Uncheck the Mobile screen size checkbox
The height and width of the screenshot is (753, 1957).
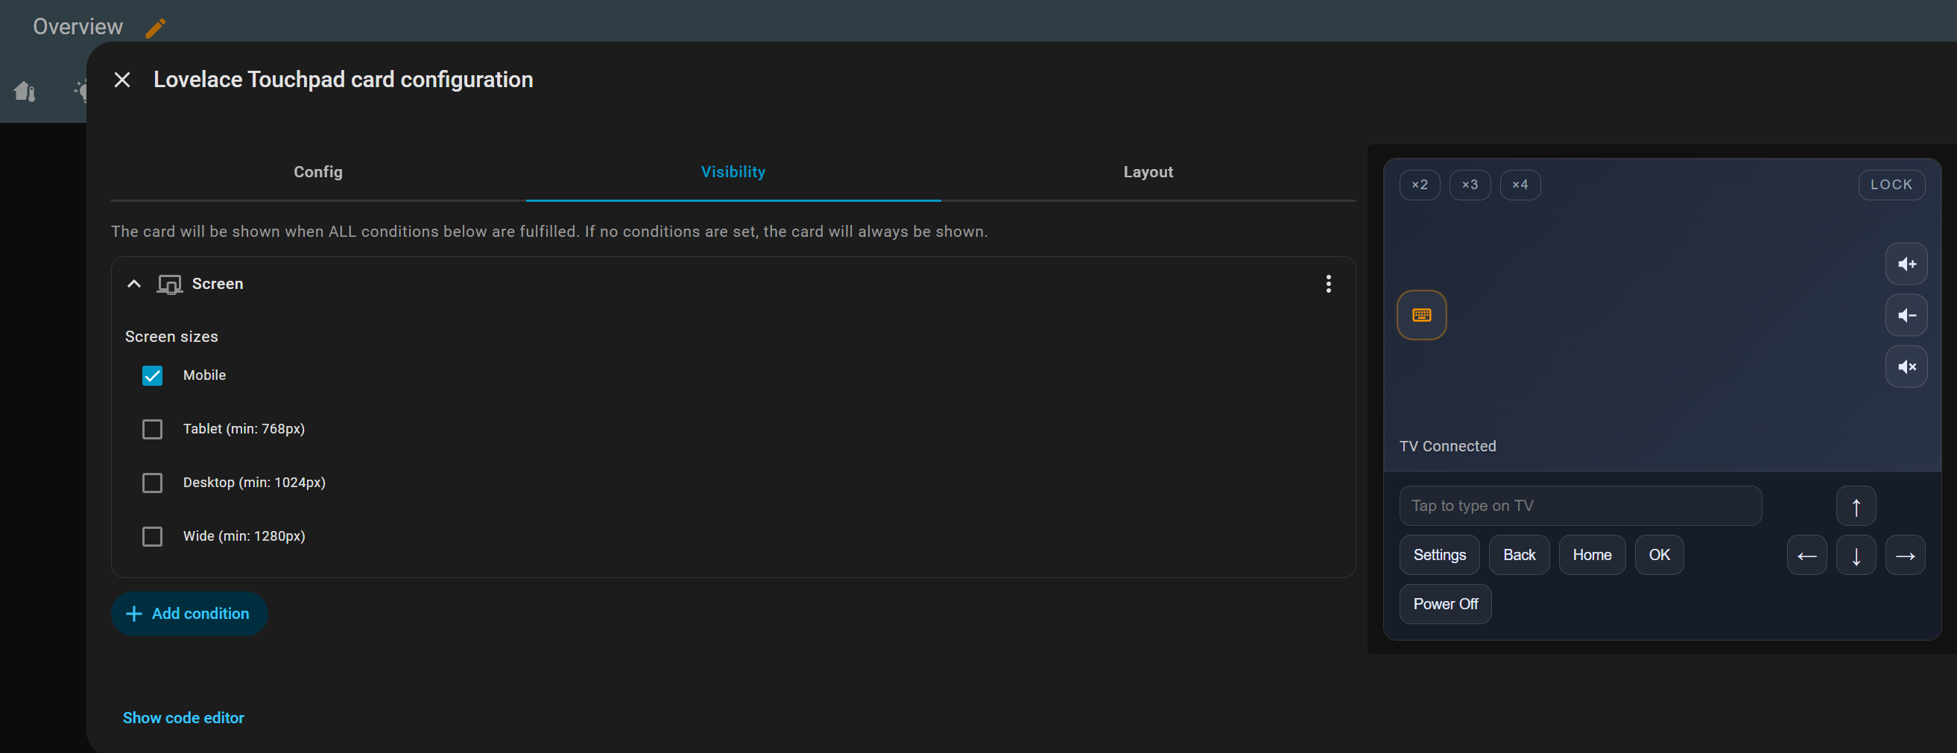[153, 375]
